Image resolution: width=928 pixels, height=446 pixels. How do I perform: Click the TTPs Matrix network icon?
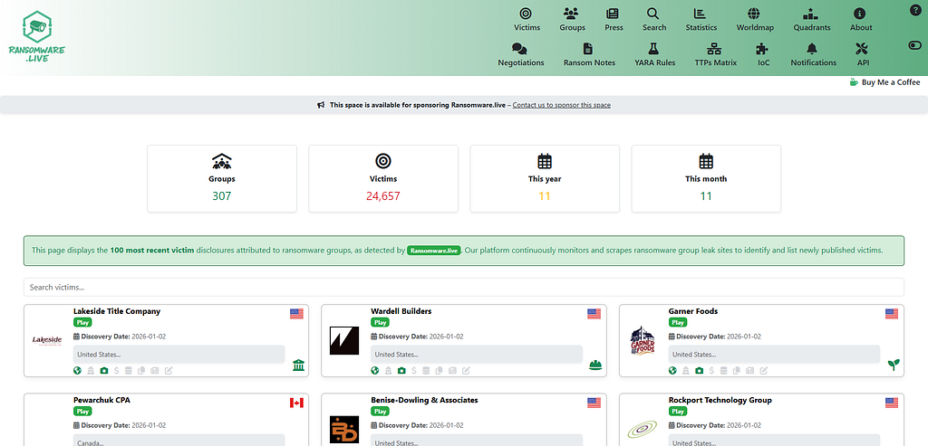point(715,48)
